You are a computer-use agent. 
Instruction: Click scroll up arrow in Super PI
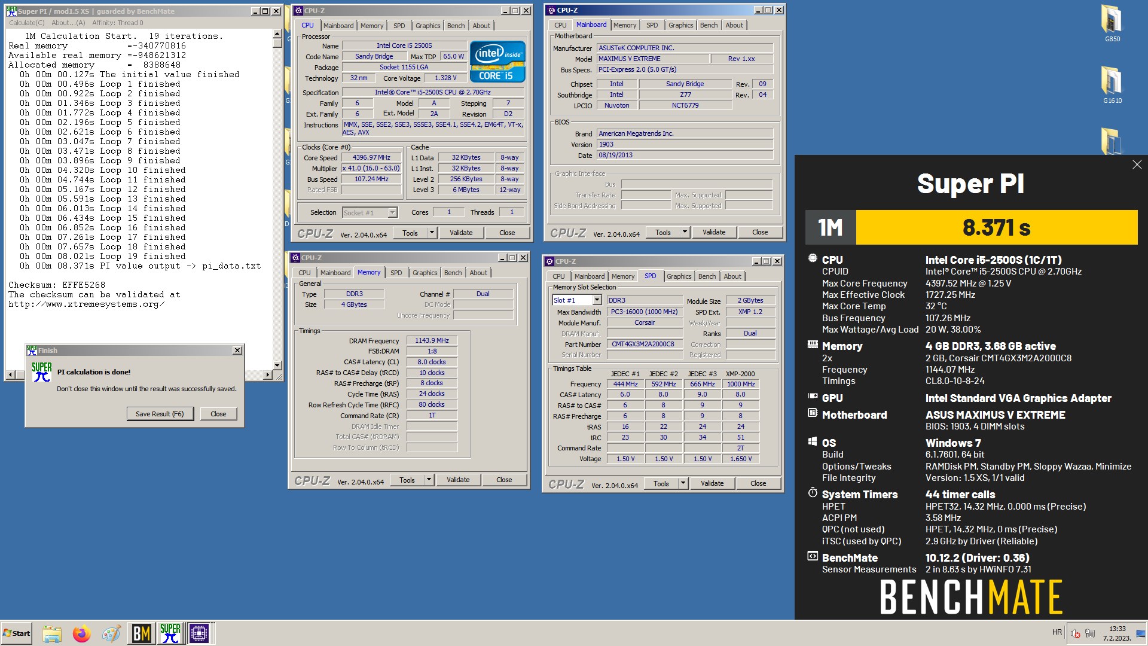click(x=277, y=34)
